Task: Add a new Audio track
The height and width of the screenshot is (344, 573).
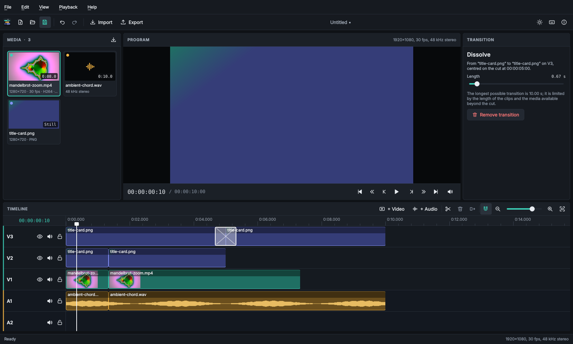Action: click(x=425, y=209)
